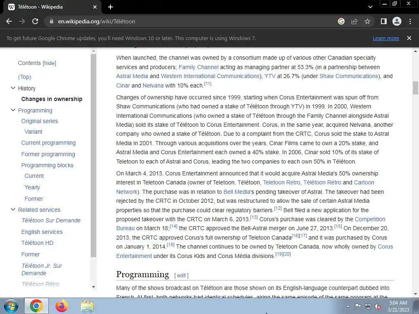
Task: Dismiss the Chrome update notification bar
Action: tap(409, 38)
